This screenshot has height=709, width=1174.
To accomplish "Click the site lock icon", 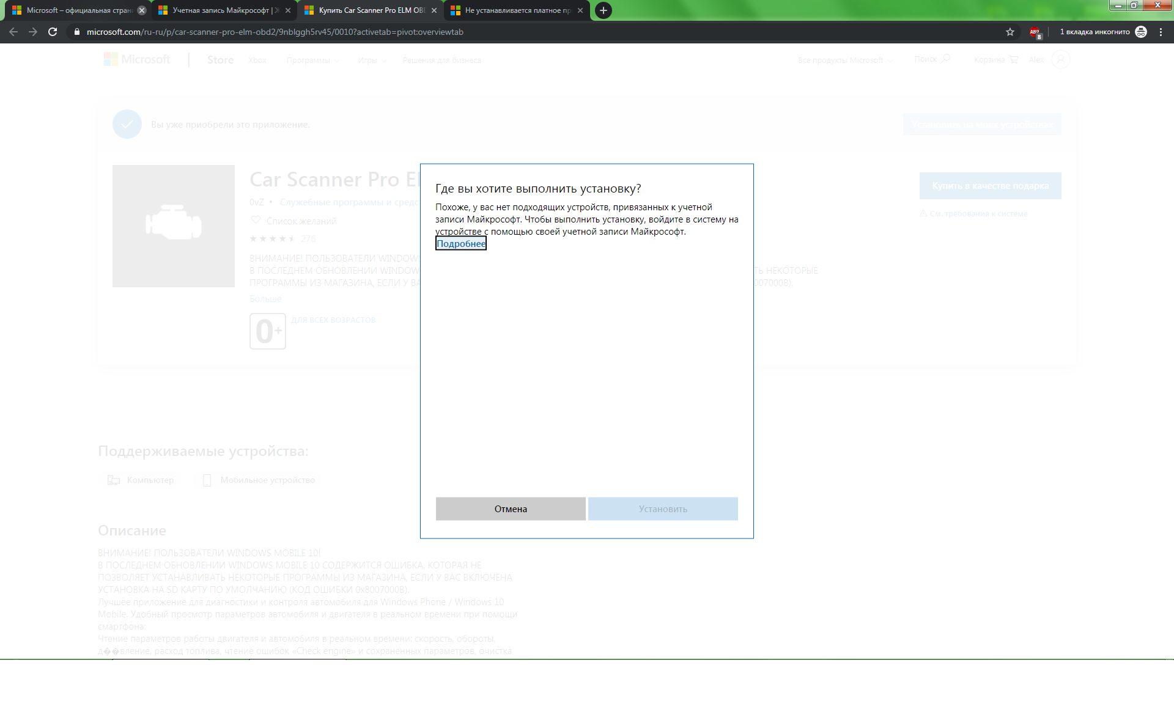I will click(x=76, y=32).
